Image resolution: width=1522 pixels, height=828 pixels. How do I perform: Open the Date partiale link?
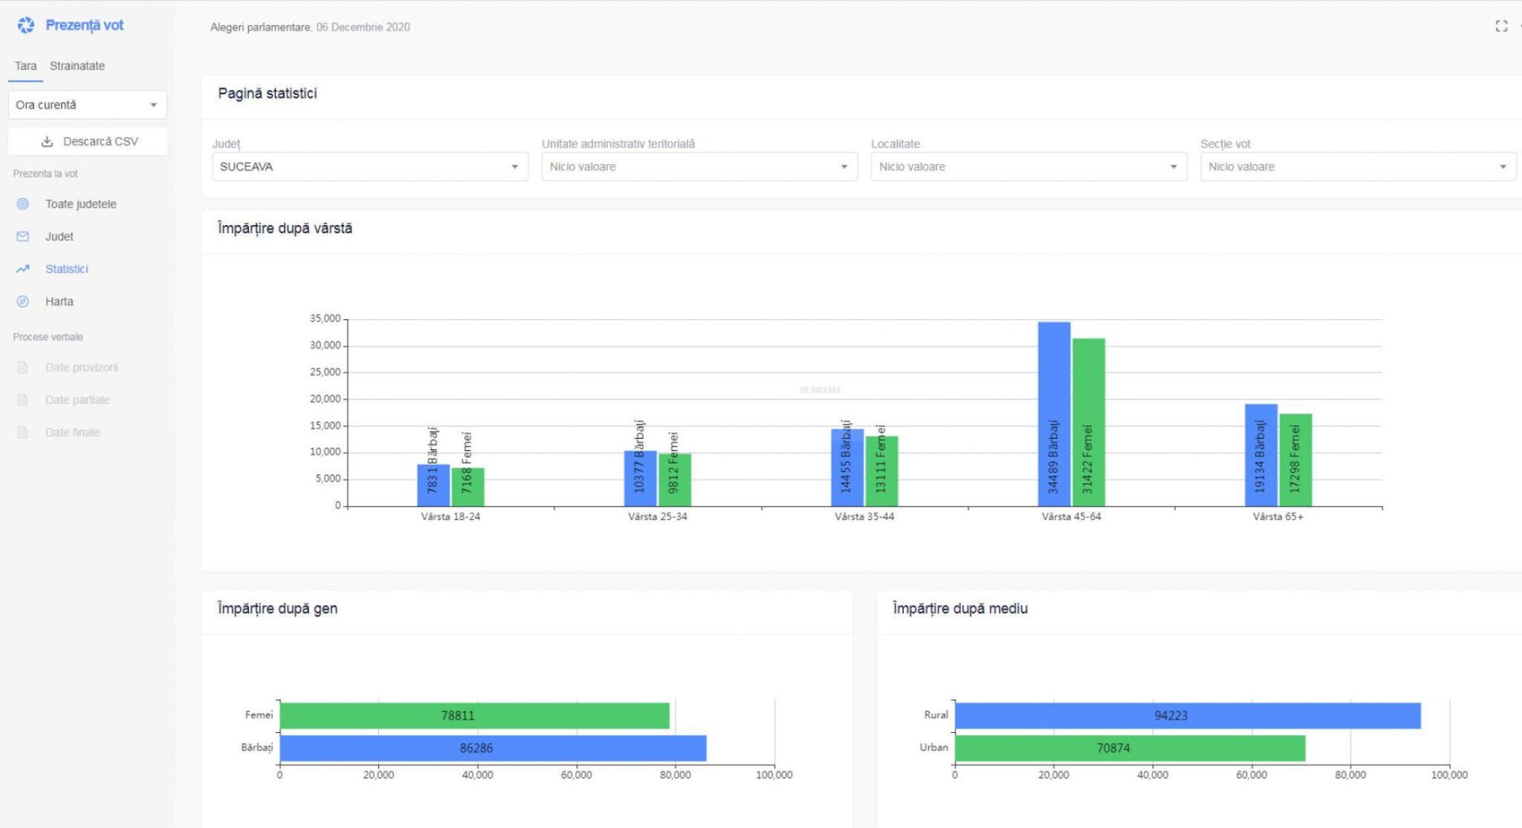pyautogui.click(x=78, y=400)
